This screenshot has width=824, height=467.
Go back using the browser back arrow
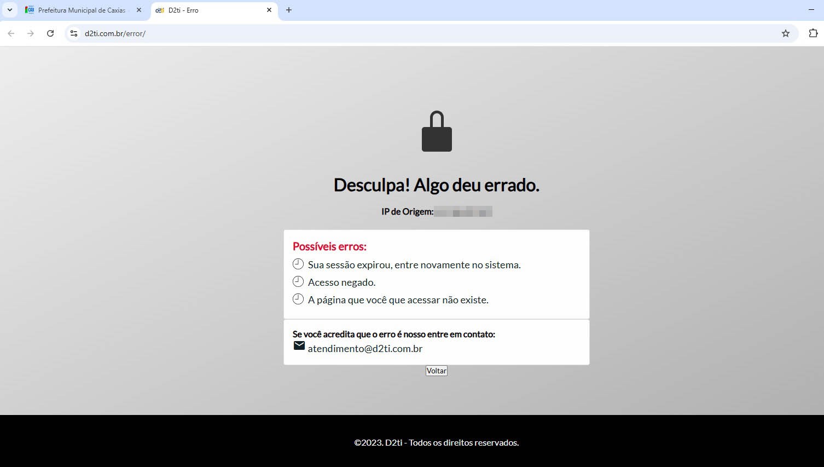click(x=11, y=33)
